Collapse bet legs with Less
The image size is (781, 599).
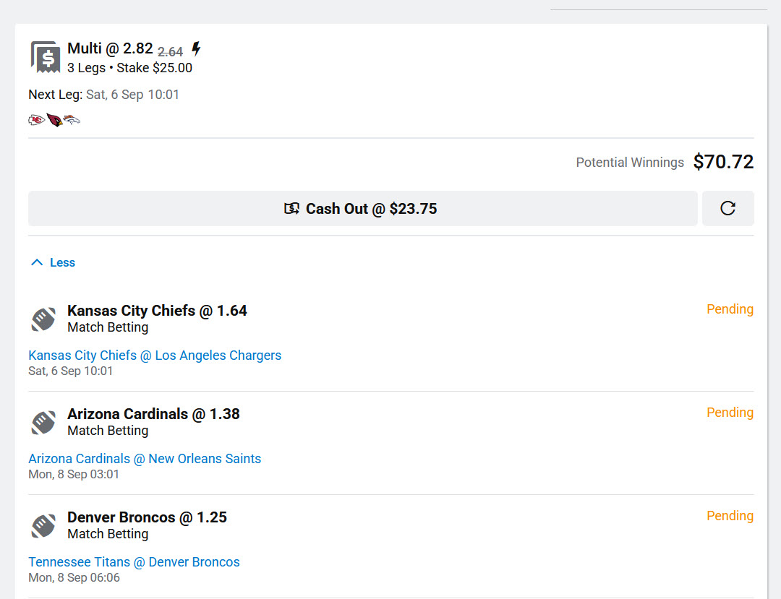point(53,262)
